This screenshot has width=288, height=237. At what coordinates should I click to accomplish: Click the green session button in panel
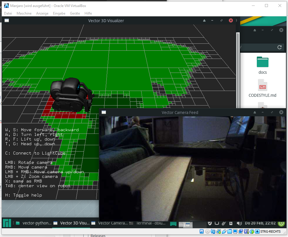tap(281, 223)
